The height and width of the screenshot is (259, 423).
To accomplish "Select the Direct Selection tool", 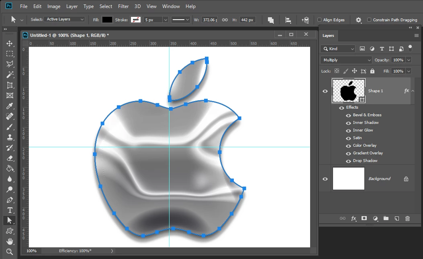I will pyautogui.click(x=10, y=221).
